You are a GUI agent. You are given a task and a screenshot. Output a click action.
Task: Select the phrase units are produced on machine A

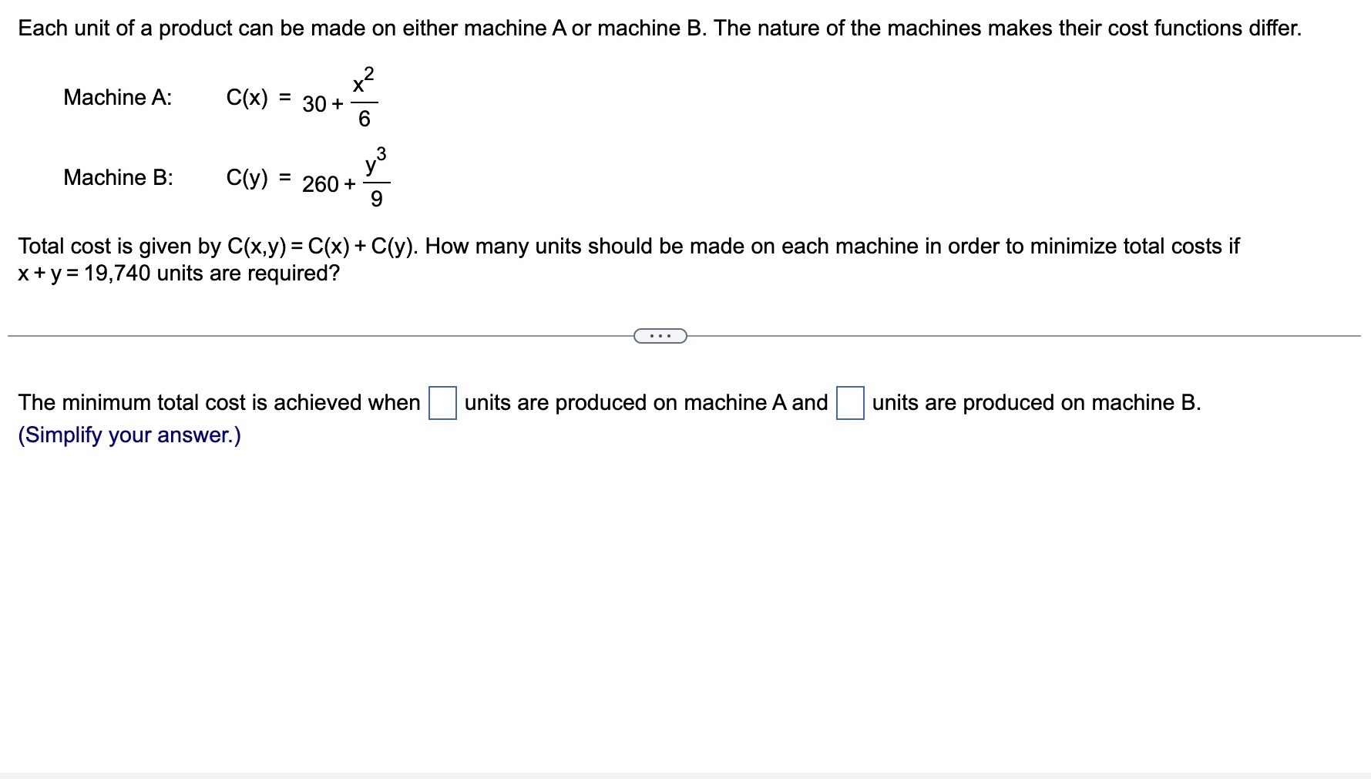coord(644,401)
